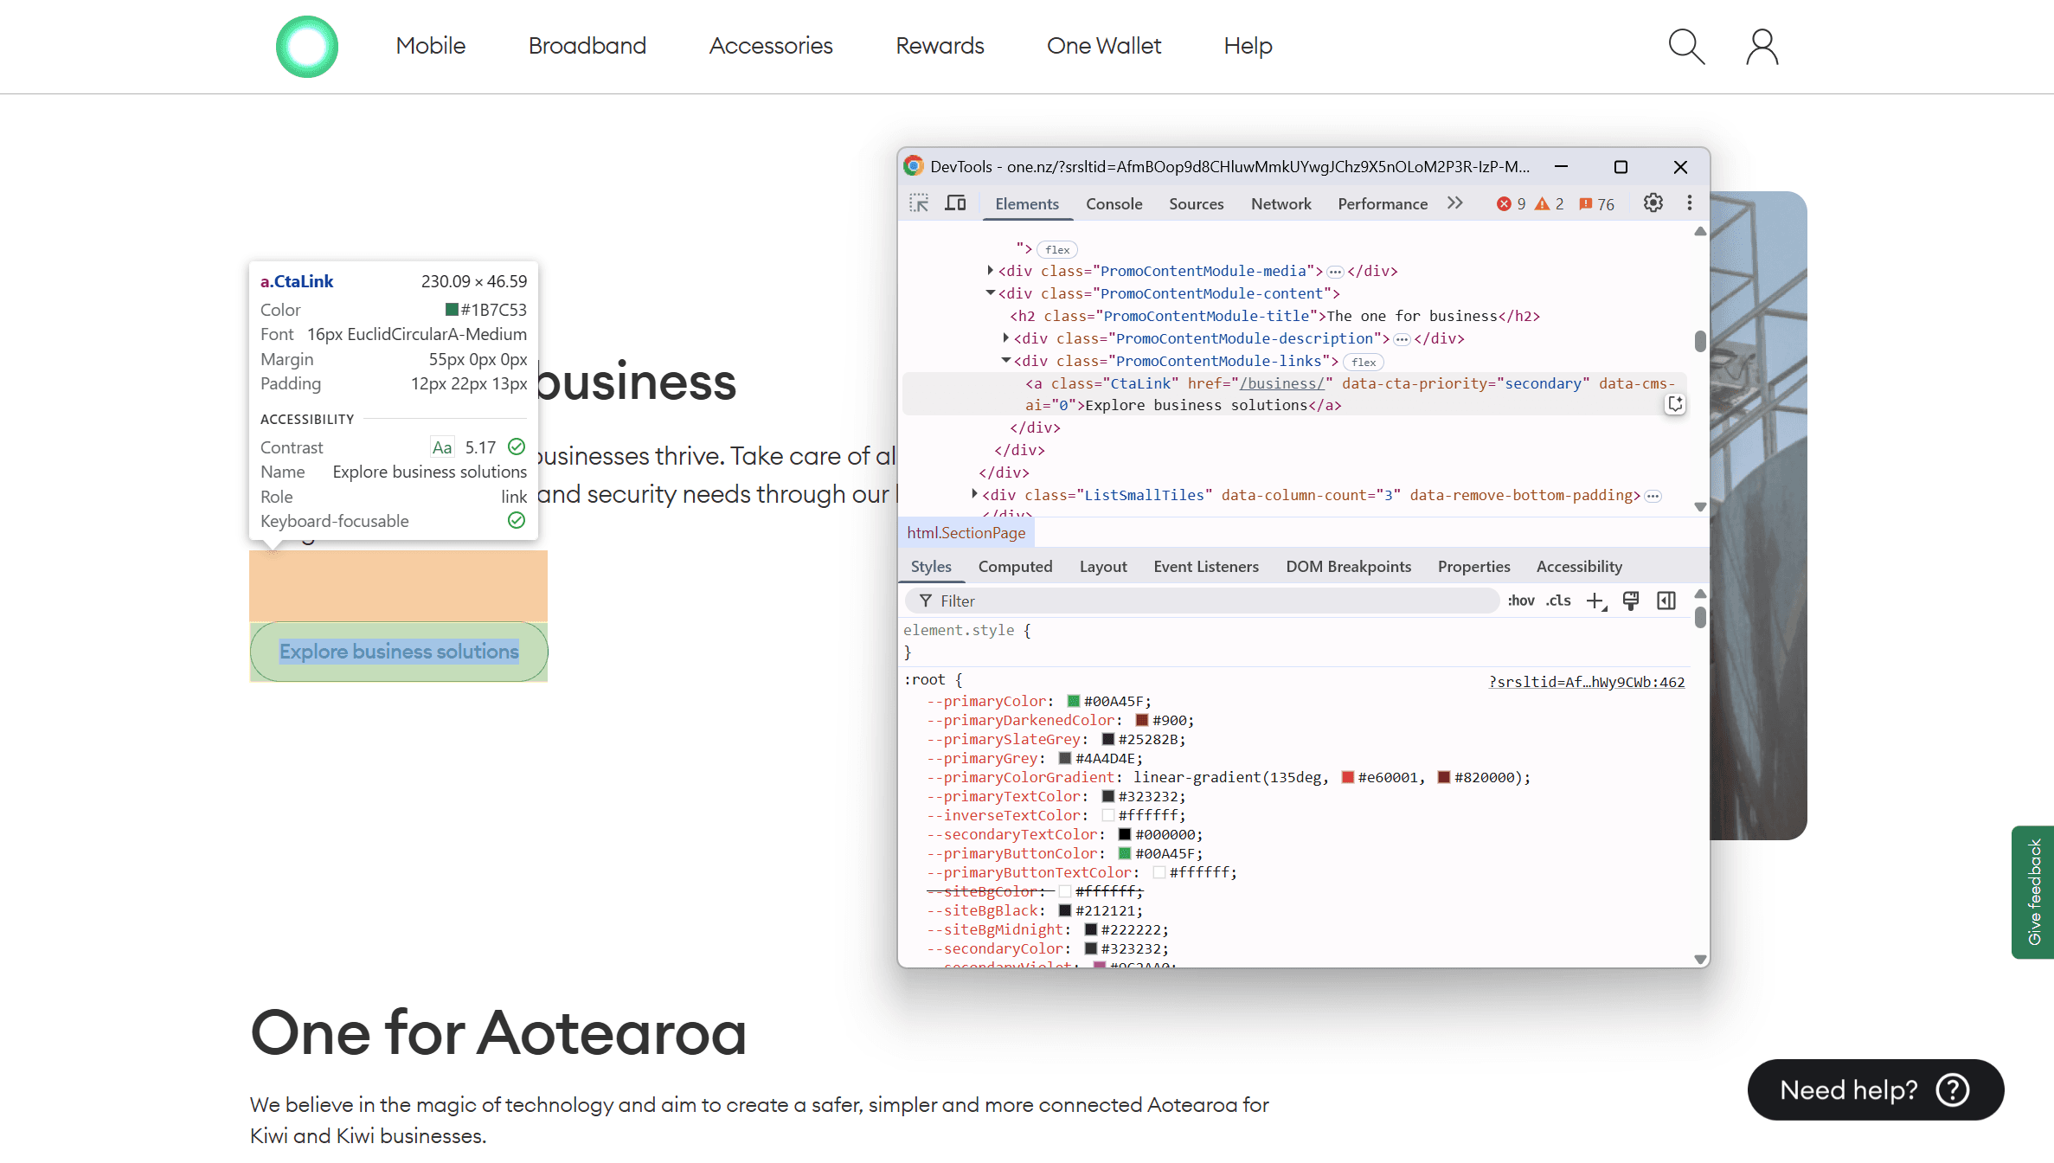This screenshot has width=2054, height=1163.
Task: Open the Accessories navigation menu
Action: click(x=771, y=46)
